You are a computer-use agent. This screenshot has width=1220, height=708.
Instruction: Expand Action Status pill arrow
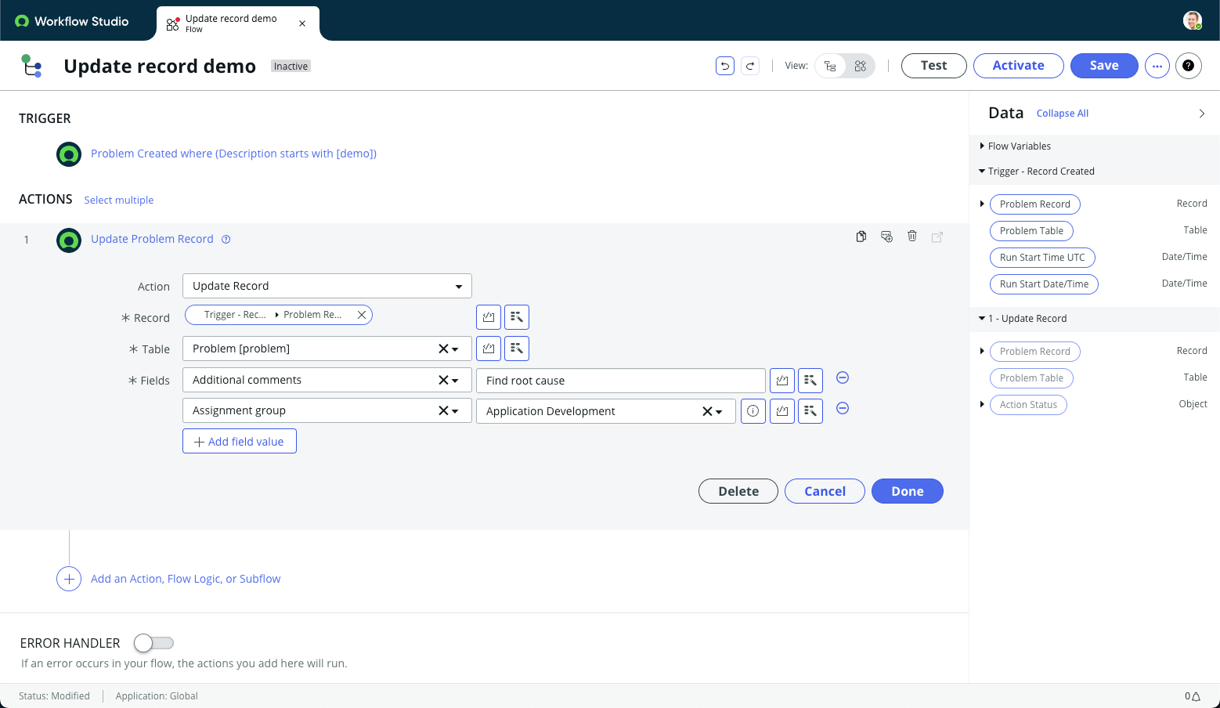(x=982, y=404)
